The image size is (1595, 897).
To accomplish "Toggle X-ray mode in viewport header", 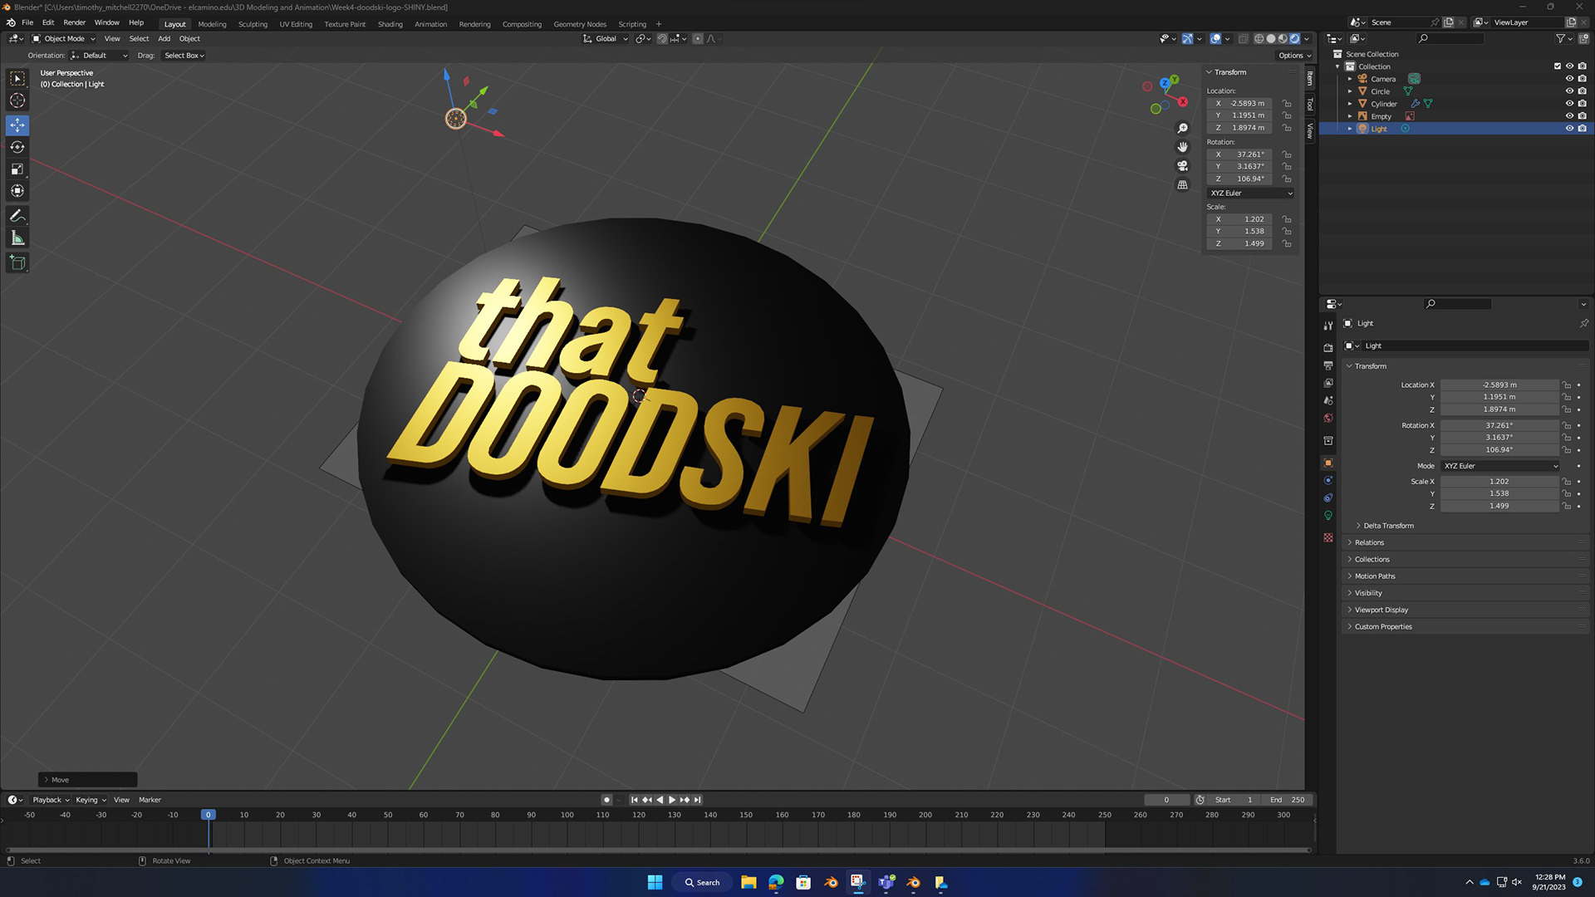I will [1243, 39].
